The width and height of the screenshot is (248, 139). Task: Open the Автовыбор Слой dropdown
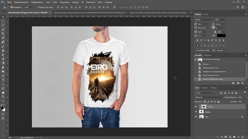click(x=29, y=7)
